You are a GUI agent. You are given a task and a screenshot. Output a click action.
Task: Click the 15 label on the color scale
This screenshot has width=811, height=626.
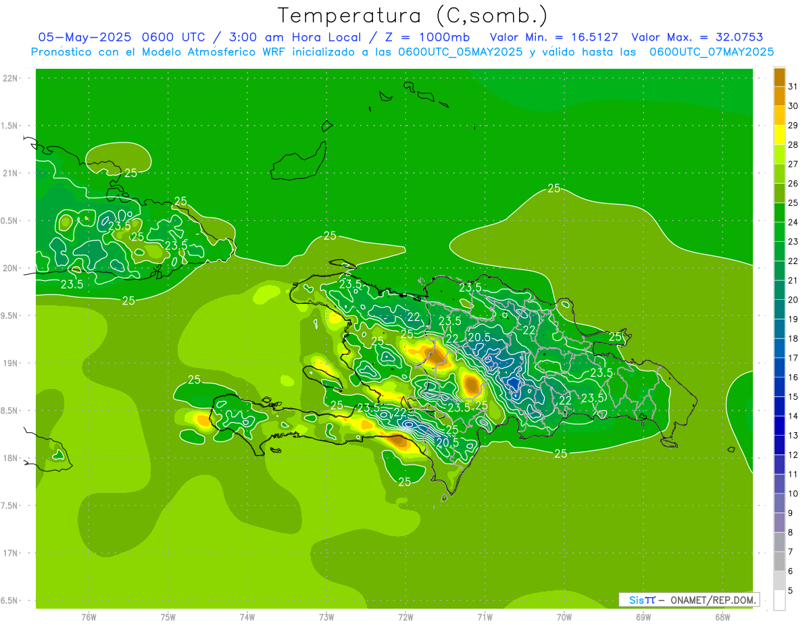(793, 396)
